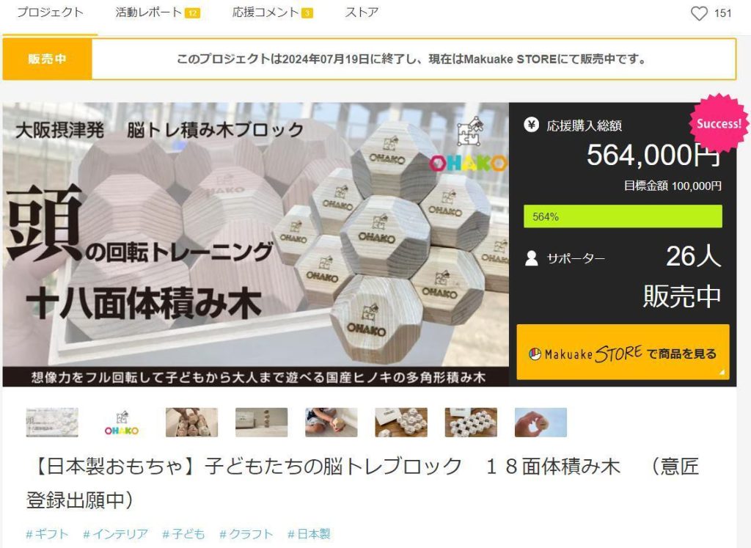Open the #ギフト tag link

click(47, 534)
